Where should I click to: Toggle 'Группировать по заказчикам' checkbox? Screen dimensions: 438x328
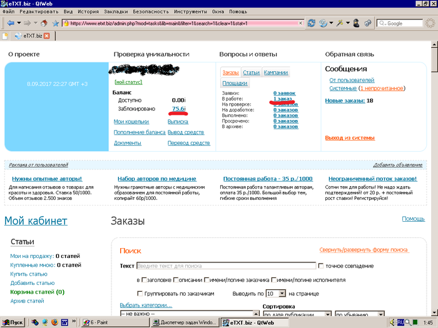140,293
